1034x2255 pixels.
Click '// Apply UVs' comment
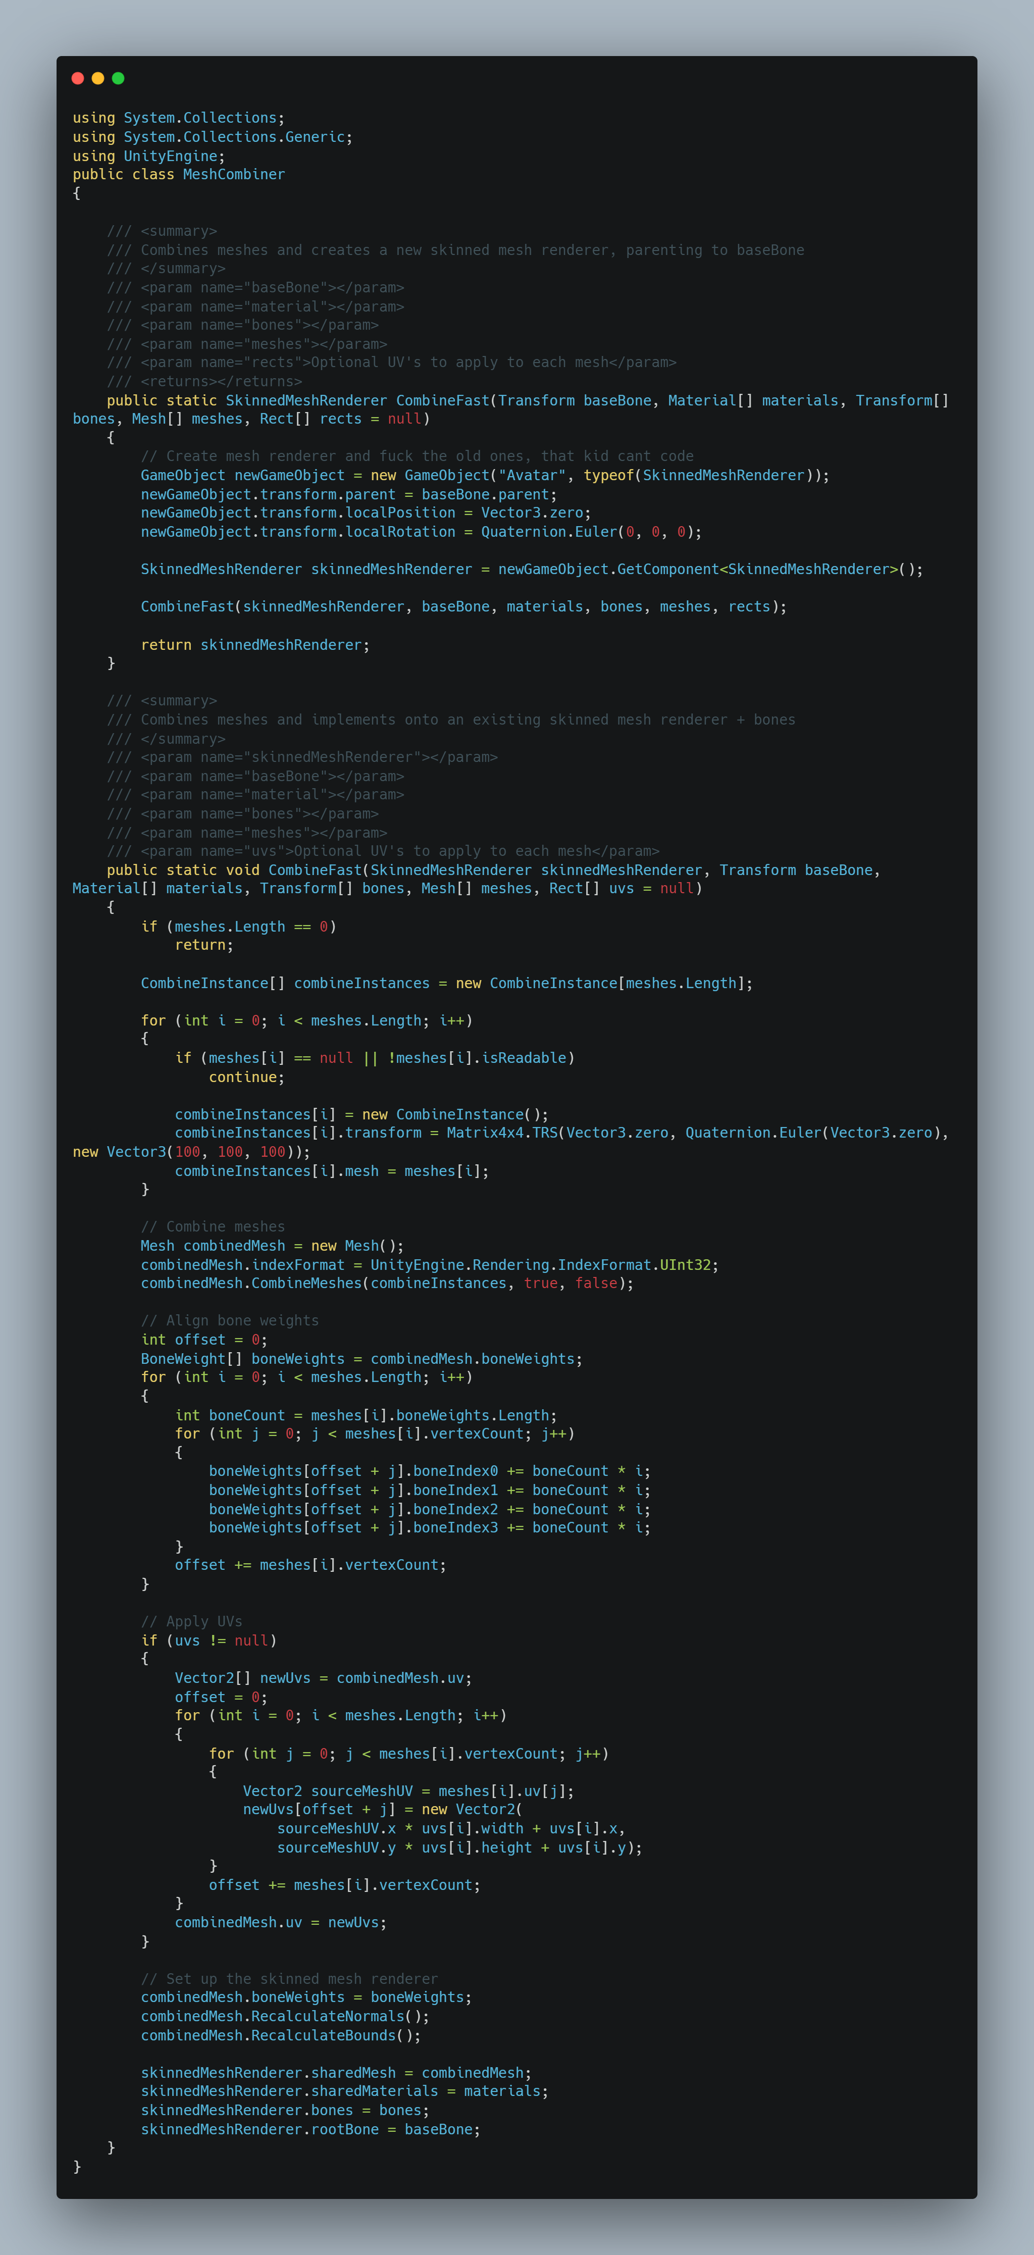pos(192,1621)
